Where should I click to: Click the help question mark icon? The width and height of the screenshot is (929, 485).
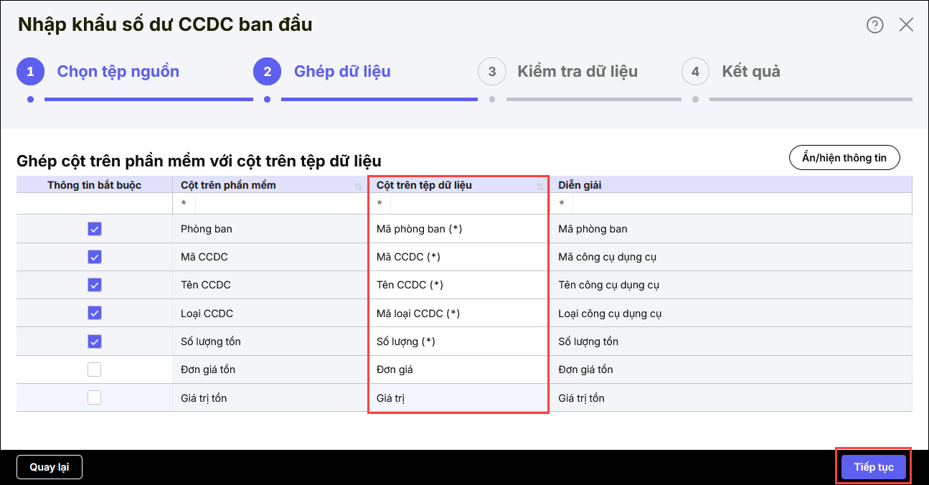coord(874,25)
